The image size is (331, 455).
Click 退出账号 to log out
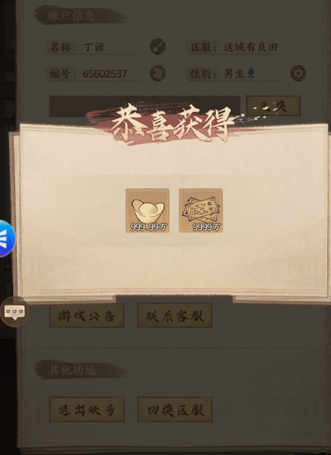click(x=87, y=410)
